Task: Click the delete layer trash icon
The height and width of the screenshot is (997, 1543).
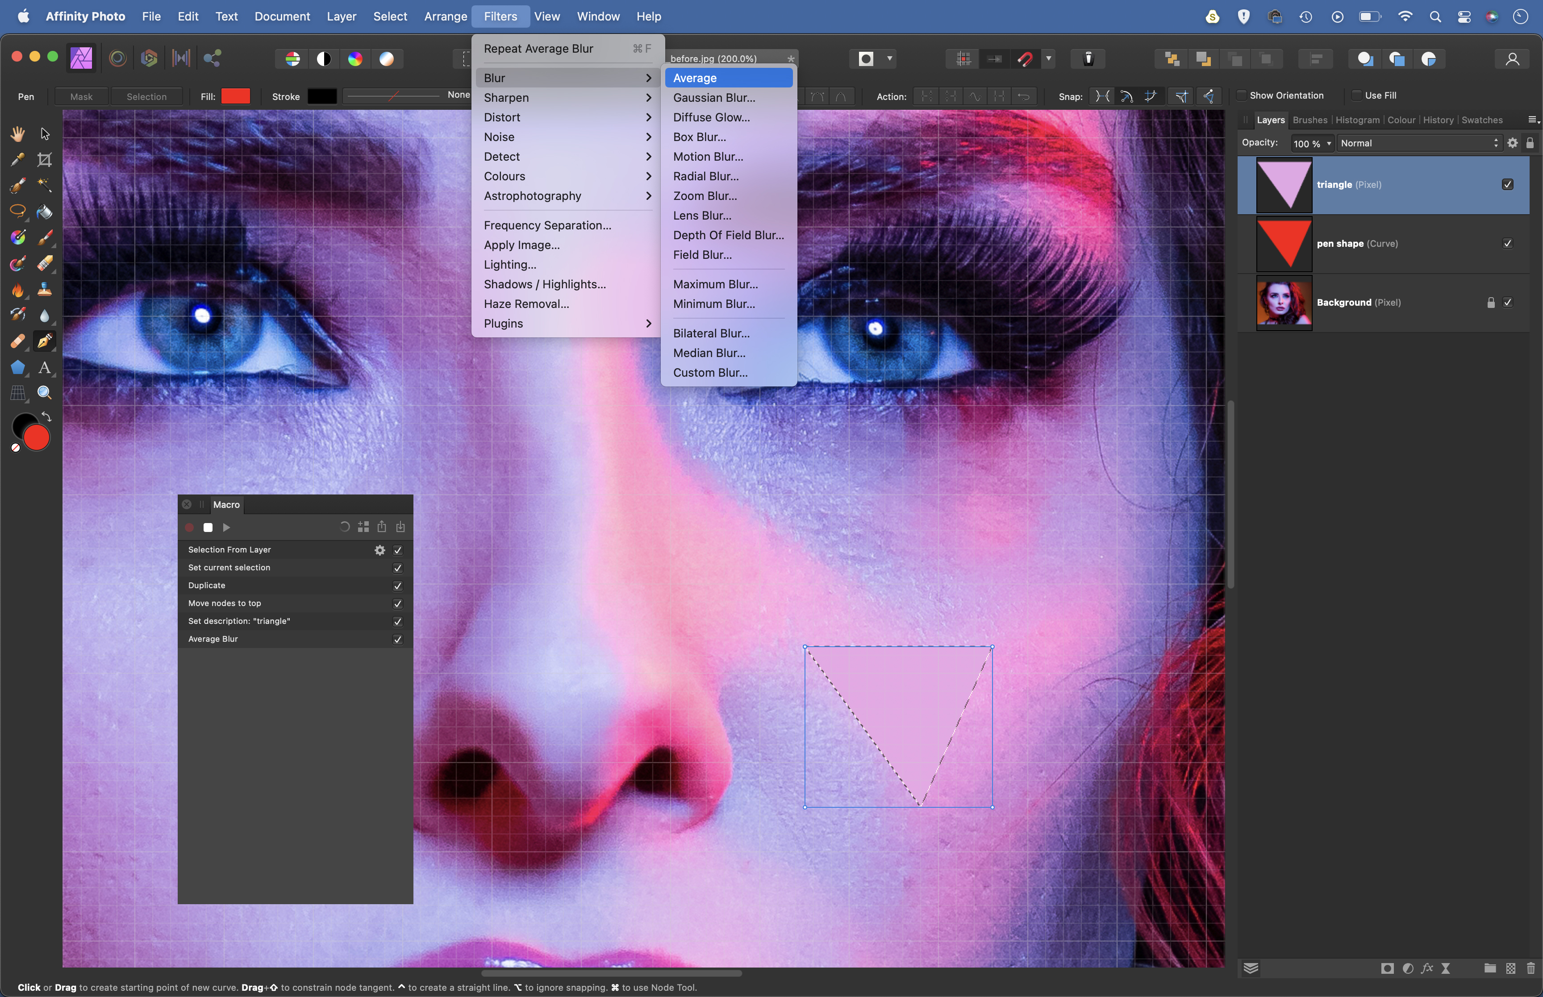Action: click(1530, 968)
